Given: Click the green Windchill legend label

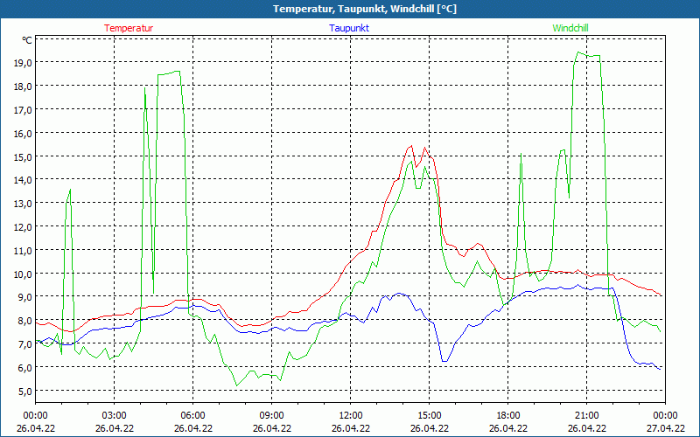Looking at the screenshot, I should (x=570, y=28).
